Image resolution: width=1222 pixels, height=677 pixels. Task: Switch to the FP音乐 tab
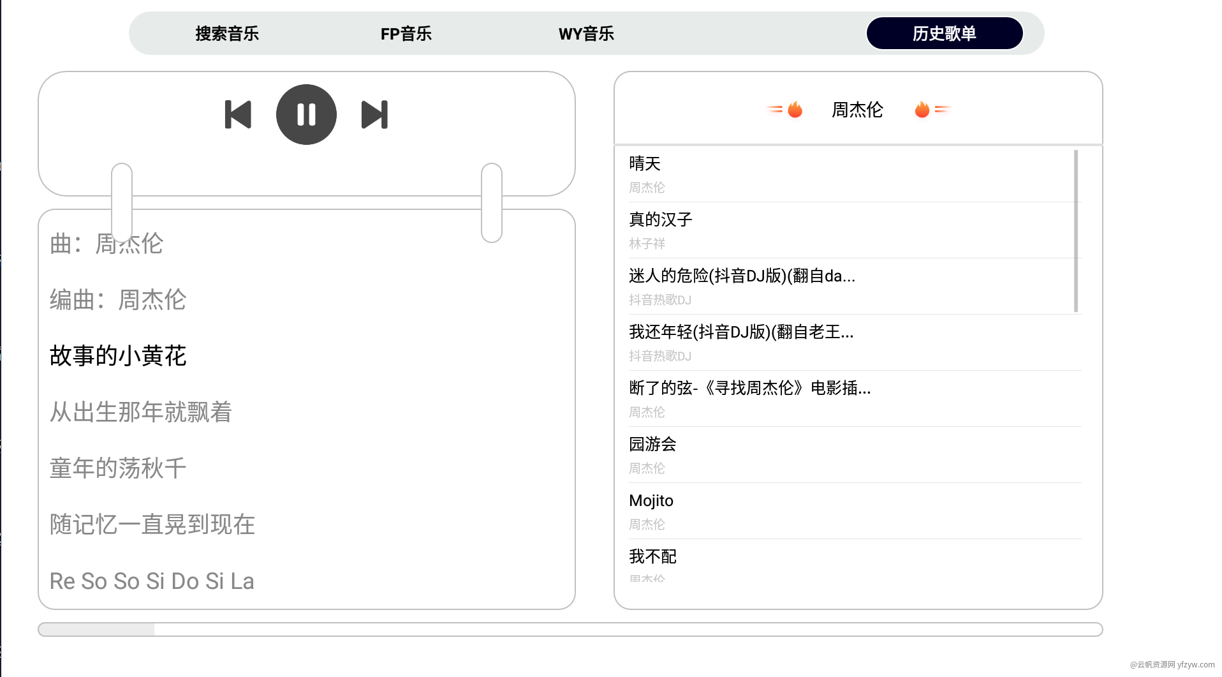406,33
